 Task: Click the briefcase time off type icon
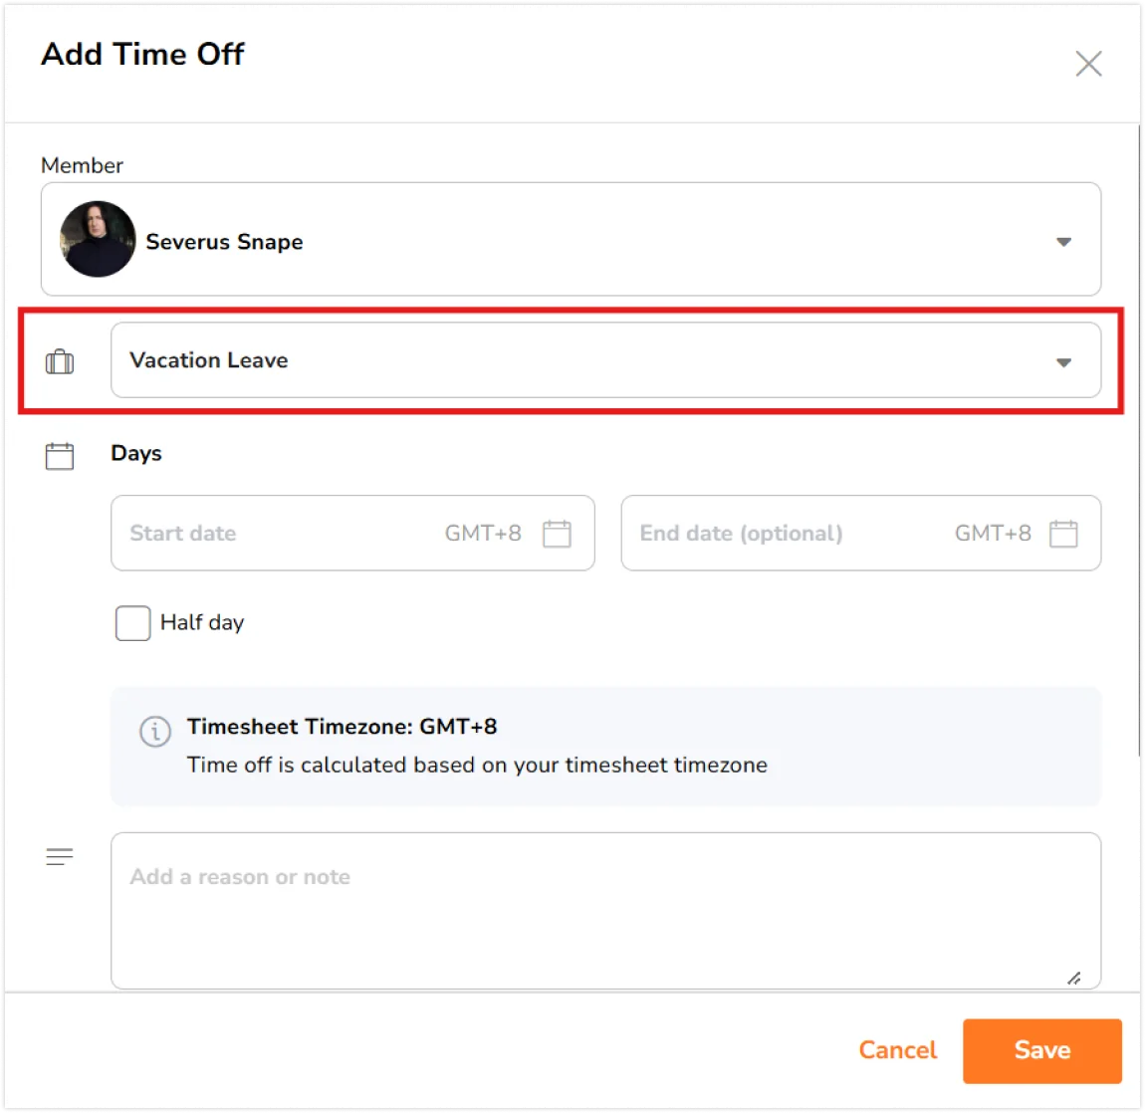(x=60, y=361)
